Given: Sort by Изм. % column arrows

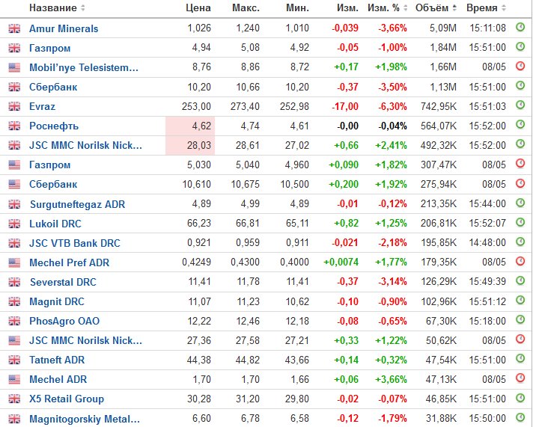Looking at the screenshot, I should click(405, 7).
